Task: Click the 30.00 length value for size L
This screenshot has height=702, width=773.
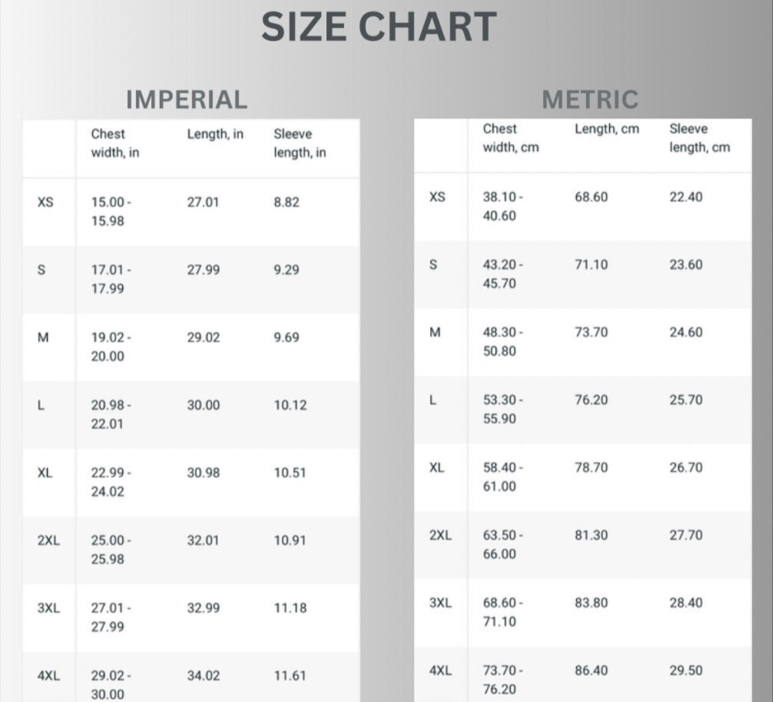Action: [x=203, y=405]
